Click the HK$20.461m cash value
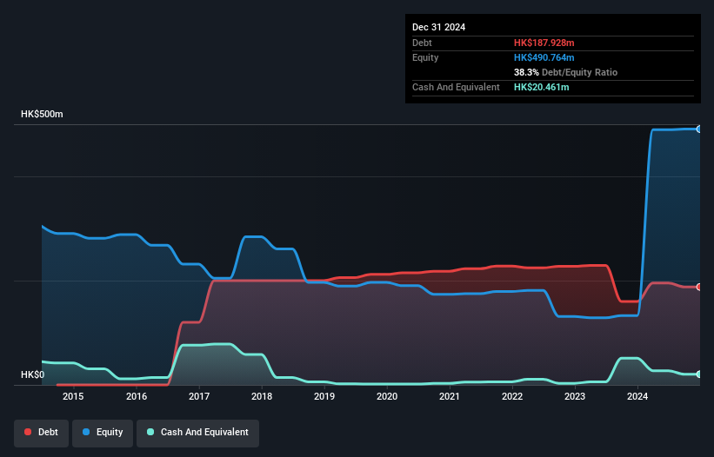 click(x=542, y=87)
